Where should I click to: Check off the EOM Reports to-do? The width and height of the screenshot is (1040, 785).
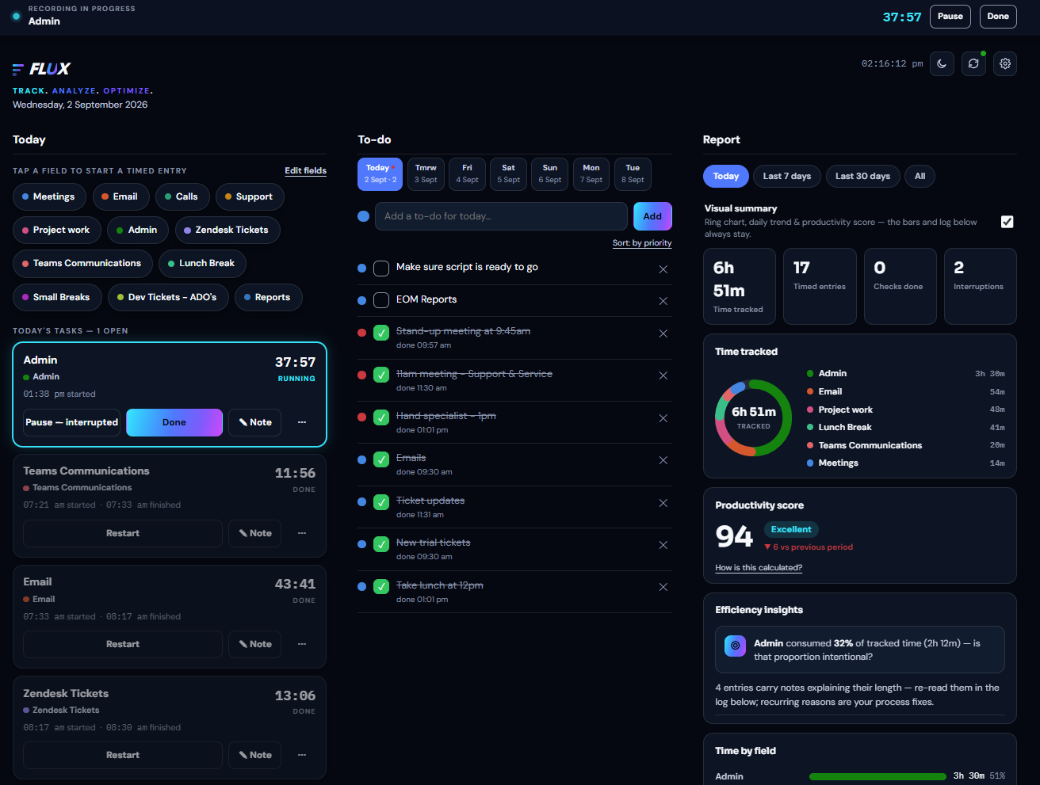pos(381,300)
